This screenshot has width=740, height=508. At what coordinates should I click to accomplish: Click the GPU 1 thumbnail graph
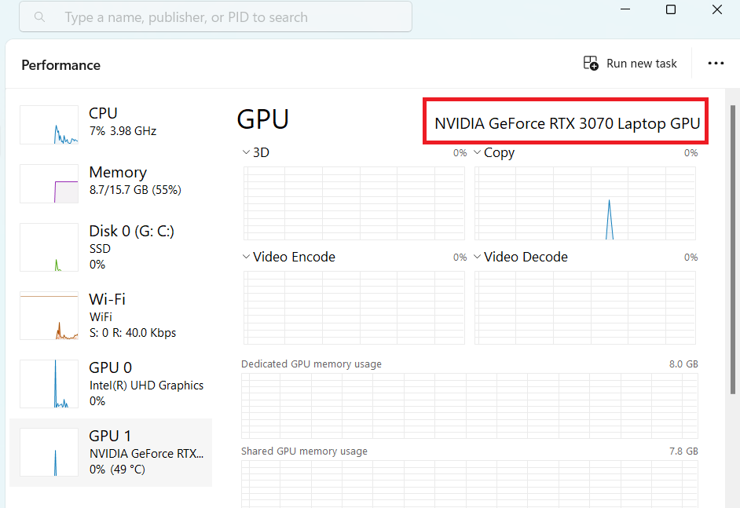[x=49, y=452]
